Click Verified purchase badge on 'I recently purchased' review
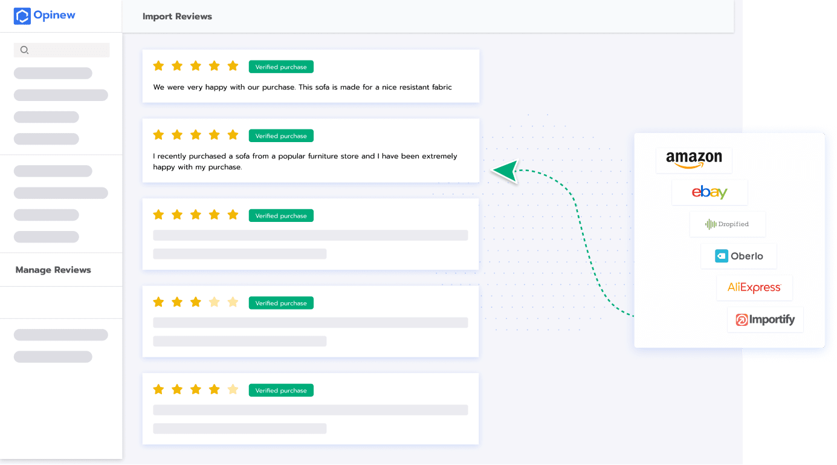Viewport: 837px width, 465px height. [x=281, y=136]
